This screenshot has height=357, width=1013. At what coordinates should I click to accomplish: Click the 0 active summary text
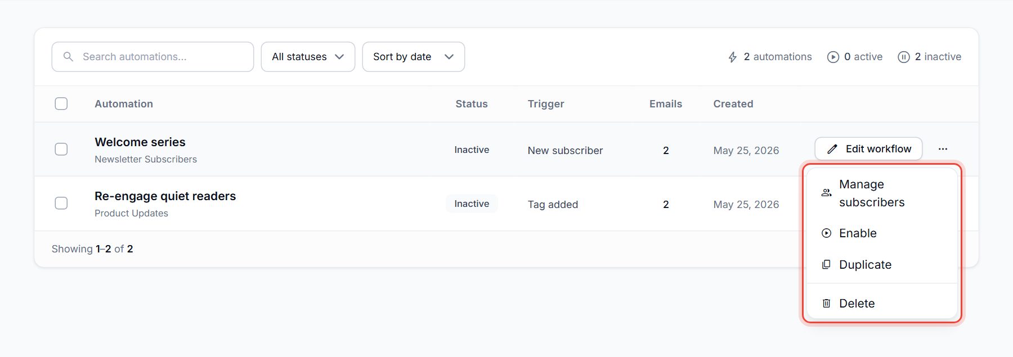(863, 57)
